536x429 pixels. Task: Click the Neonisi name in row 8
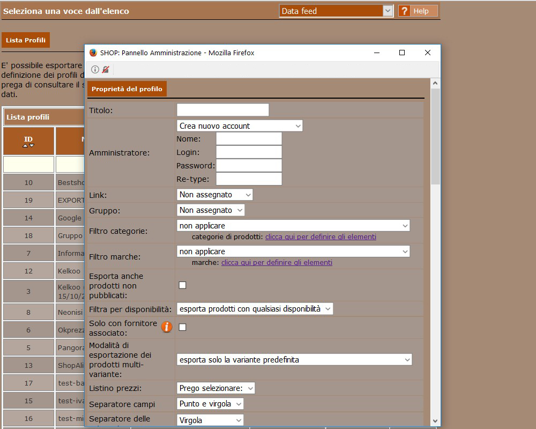pos(70,312)
